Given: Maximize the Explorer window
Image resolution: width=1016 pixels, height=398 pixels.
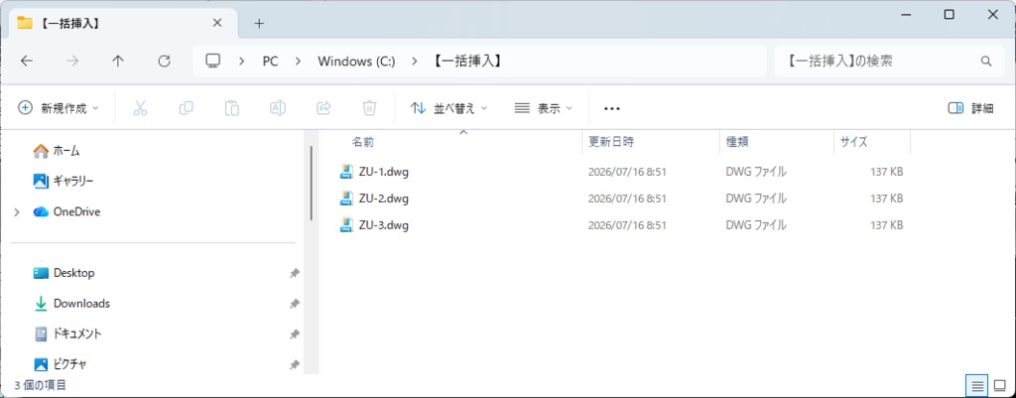Looking at the screenshot, I should pos(949,14).
